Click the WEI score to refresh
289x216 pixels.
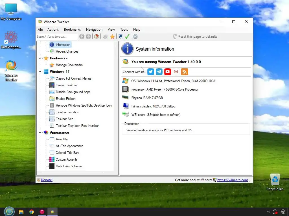(156, 115)
